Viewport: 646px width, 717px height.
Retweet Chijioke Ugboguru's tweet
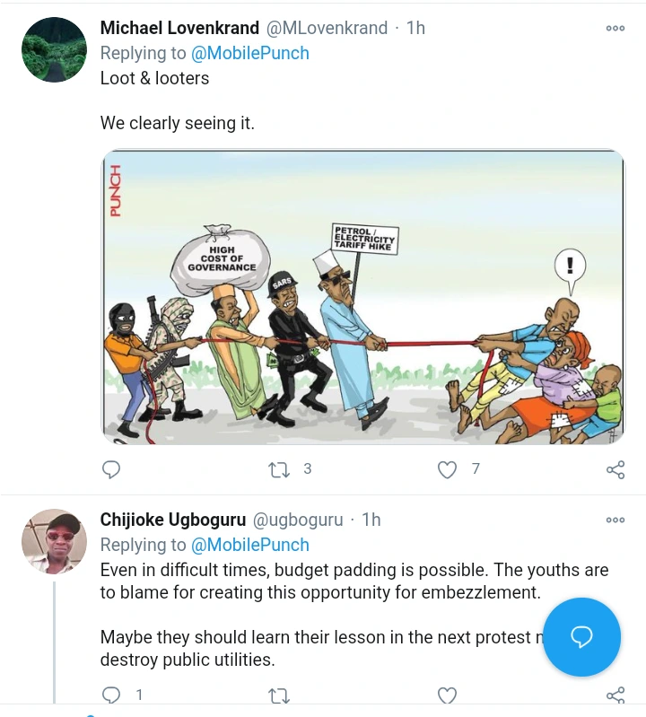point(279,695)
